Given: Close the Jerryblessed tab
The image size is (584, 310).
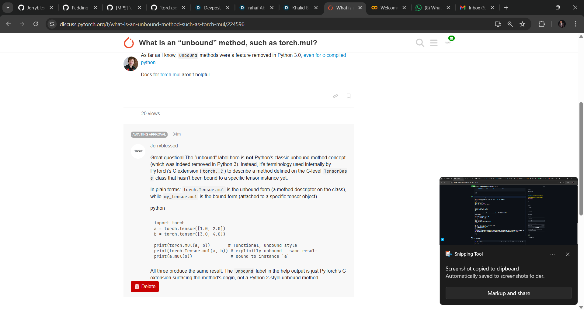Looking at the screenshot, I should 51,8.
